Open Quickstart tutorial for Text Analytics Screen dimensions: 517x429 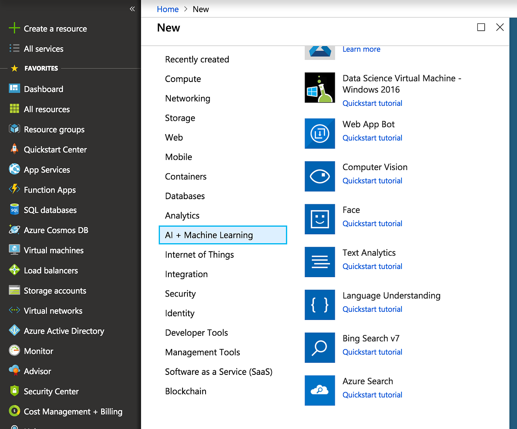point(372,266)
